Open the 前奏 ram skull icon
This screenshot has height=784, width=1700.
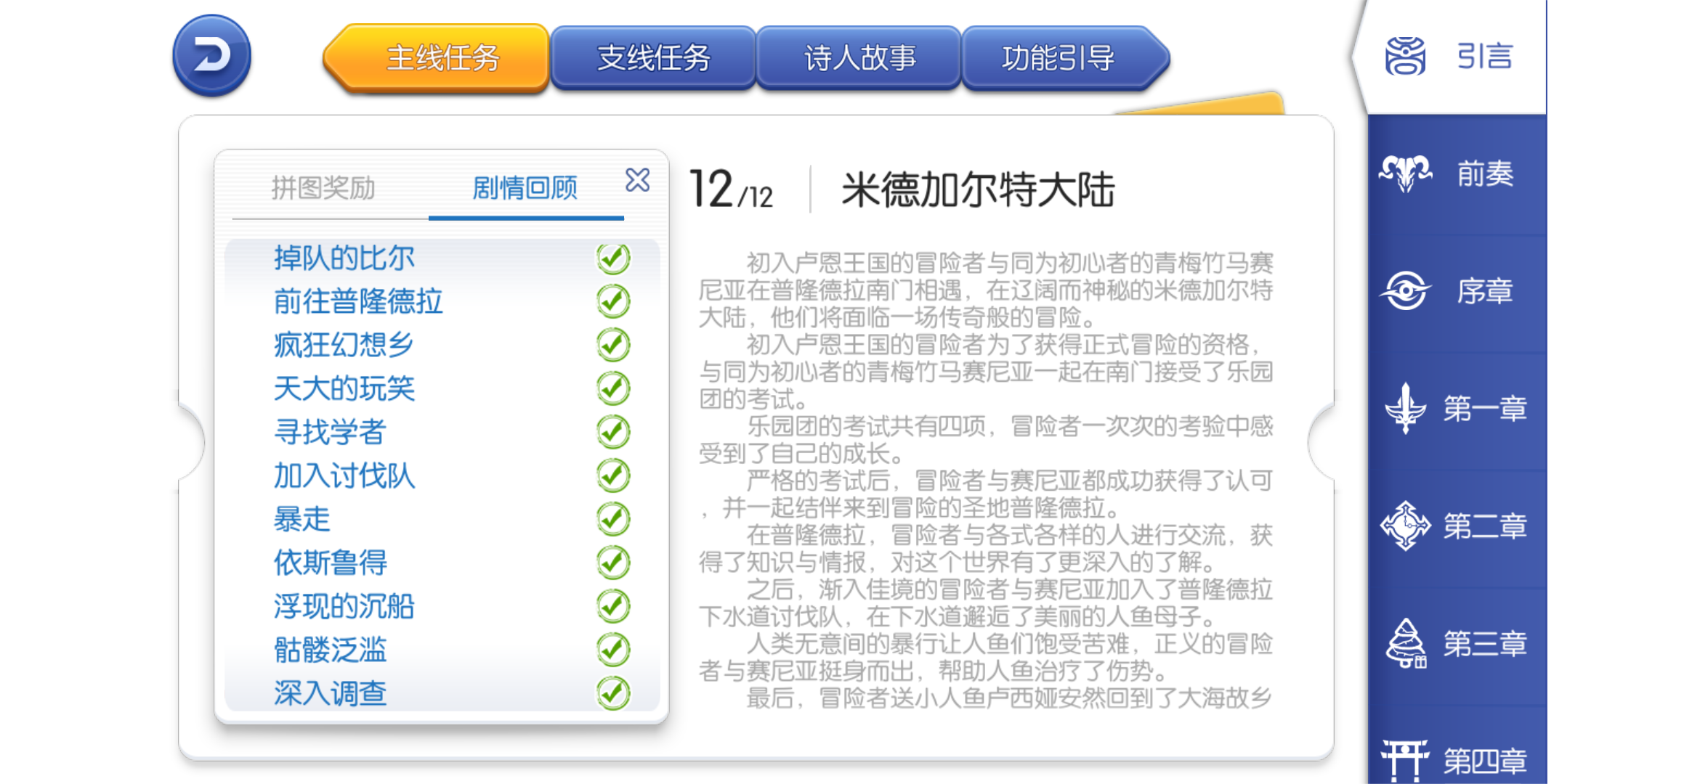(1405, 174)
